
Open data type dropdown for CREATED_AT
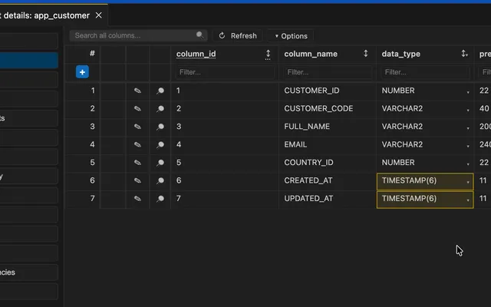click(468, 182)
